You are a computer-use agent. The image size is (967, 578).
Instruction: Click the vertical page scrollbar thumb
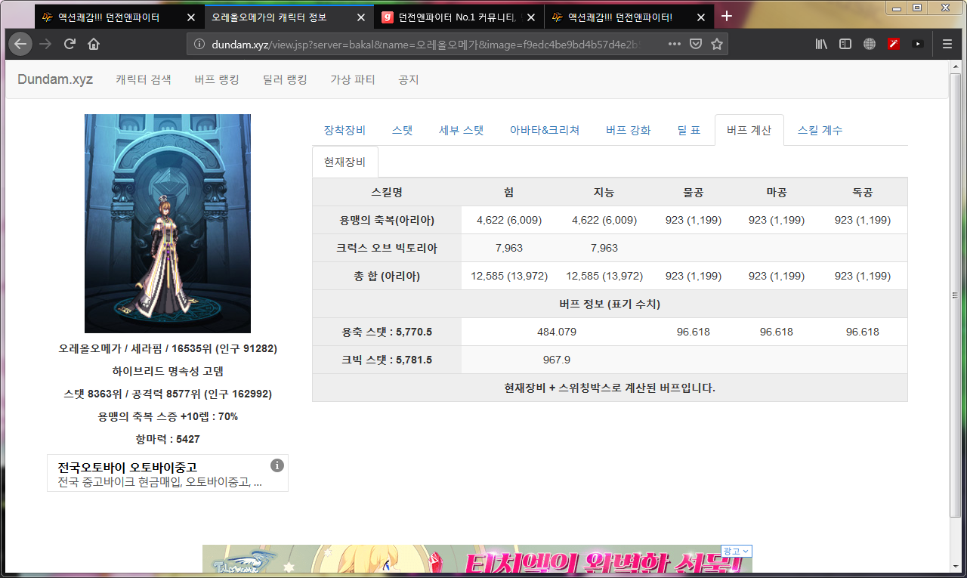[956, 295]
